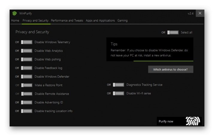Switch to Performance and Tweaks tab
The width and height of the screenshot is (214, 136).
point(67,21)
